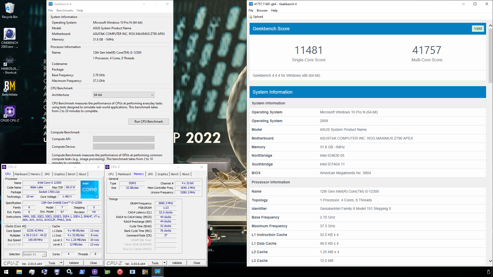This screenshot has height=277, width=493.
Task: Open Compute API dropdown
Action: pyautogui.click(x=124, y=139)
